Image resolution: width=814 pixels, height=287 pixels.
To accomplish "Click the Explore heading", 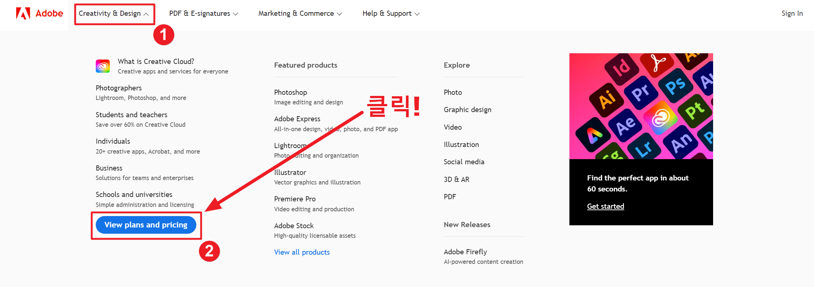I will [457, 65].
